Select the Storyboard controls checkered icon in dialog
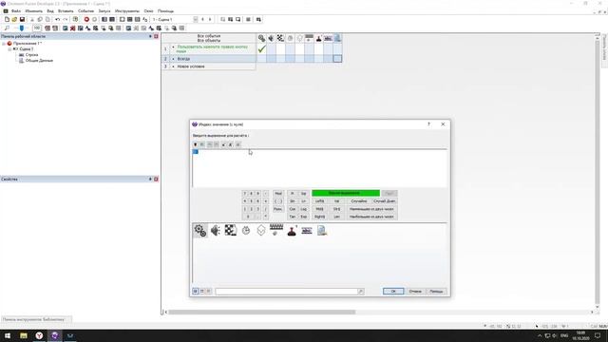 (231, 230)
